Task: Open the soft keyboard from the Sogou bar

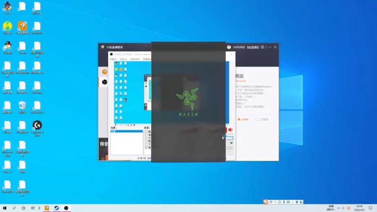Action: (x=288, y=202)
